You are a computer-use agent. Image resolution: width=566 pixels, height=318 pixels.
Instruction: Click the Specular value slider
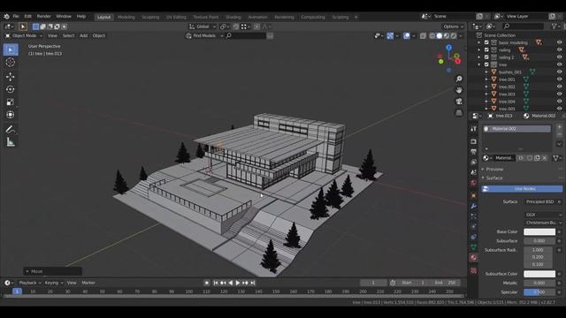tap(539, 292)
